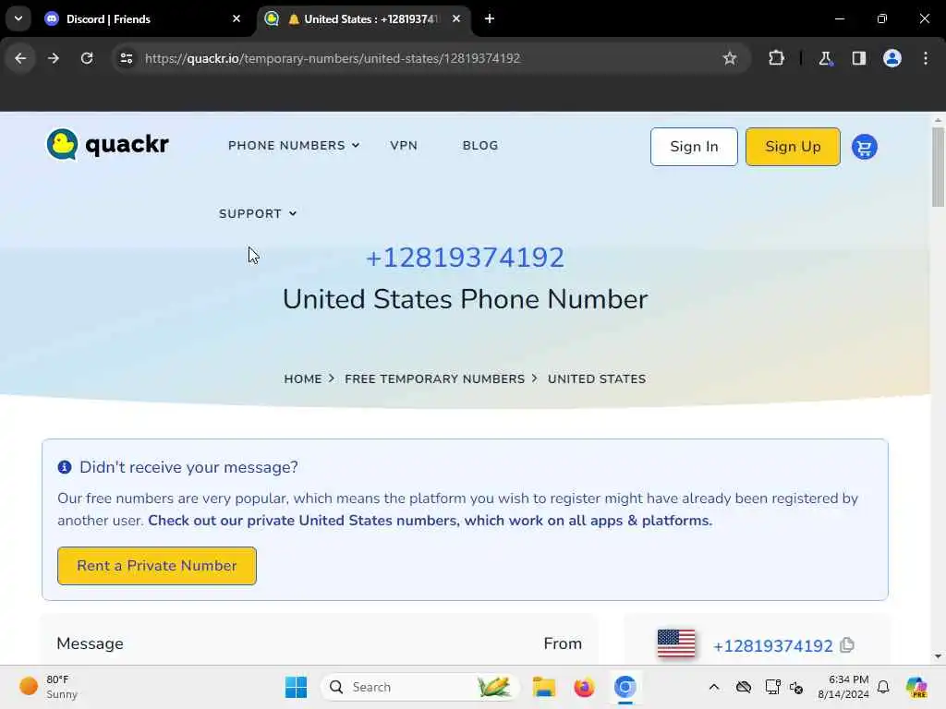Click the quackr duck logo
This screenshot has width=946, height=709.
108,145
